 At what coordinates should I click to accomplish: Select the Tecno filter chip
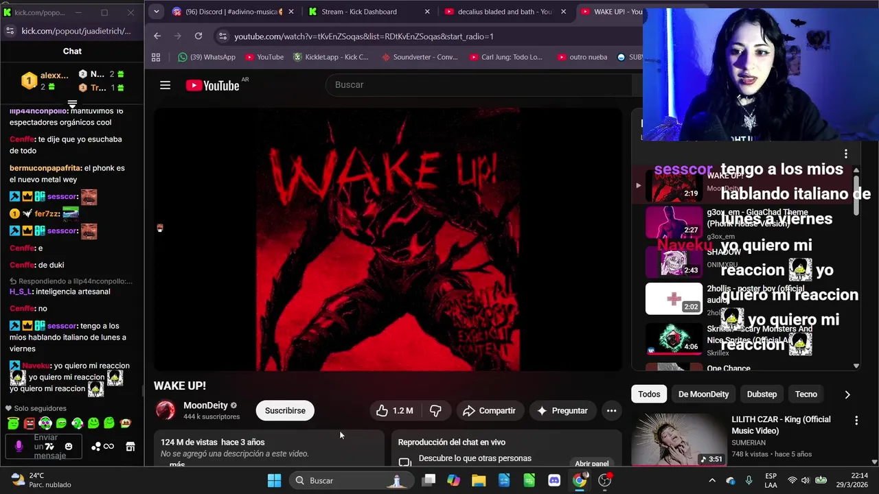806,394
